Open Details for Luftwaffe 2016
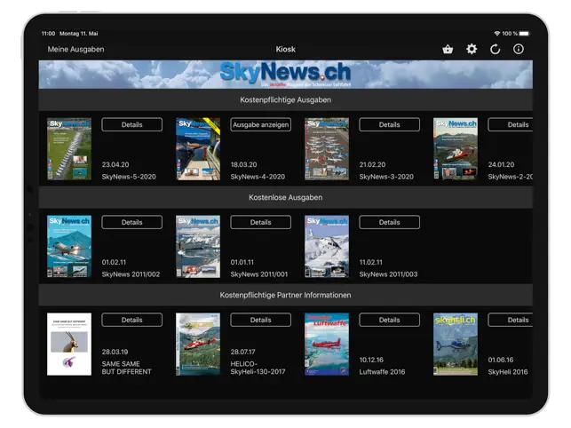Screen dimensions: 571x428 coord(389,320)
